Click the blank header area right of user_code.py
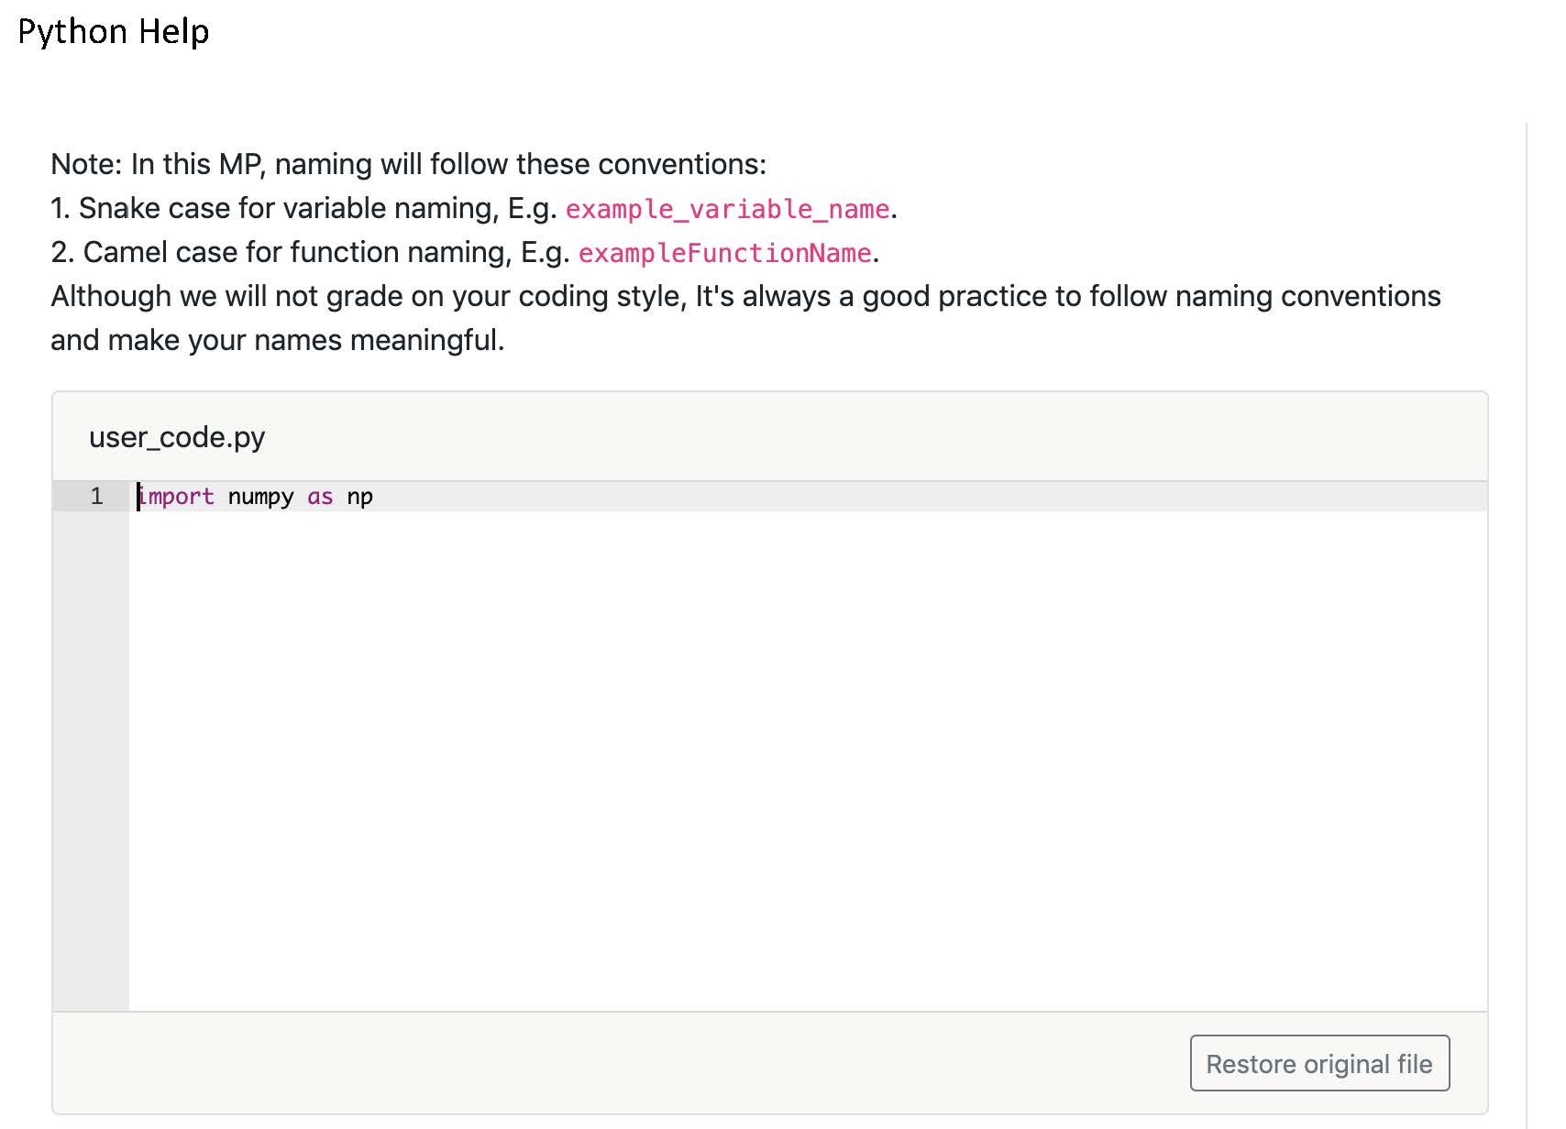The width and height of the screenshot is (1566, 1129). [x=871, y=437]
